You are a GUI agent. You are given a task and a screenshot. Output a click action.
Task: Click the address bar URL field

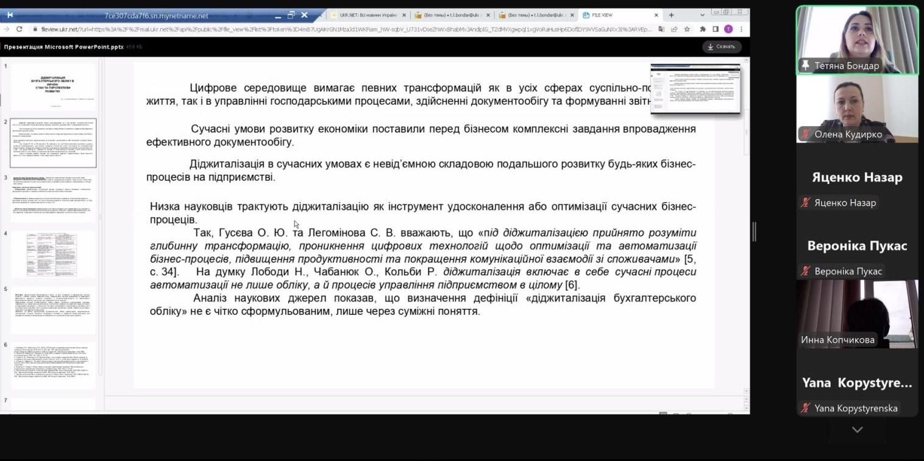pyautogui.click(x=341, y=29)
